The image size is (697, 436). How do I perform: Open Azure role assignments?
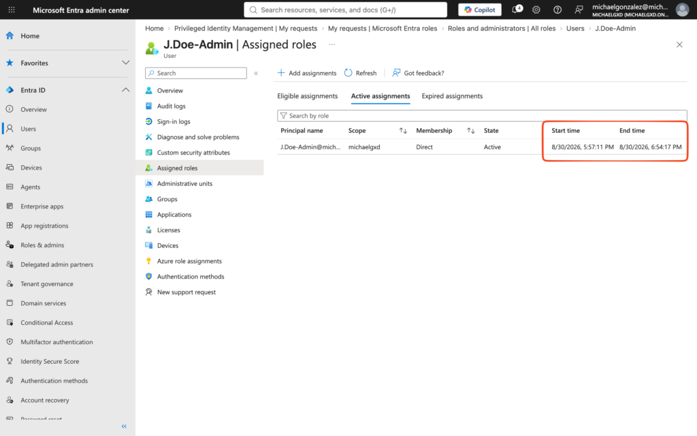[189, 261]
